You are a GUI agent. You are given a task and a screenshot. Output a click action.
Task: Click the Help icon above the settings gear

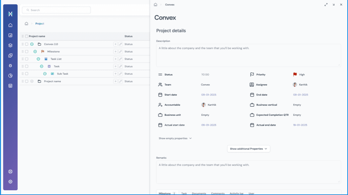point(10,172)
